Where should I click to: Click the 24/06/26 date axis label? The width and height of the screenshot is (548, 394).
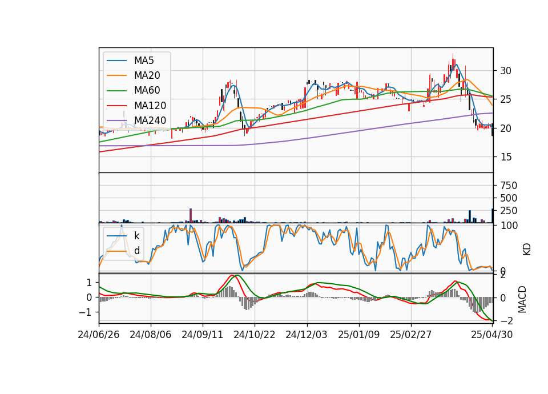click(x=99, y=335)
